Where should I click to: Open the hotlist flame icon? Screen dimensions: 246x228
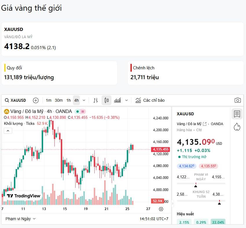coord(237,127)
